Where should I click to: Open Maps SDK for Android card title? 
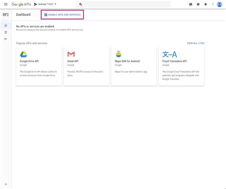[127, 61]
